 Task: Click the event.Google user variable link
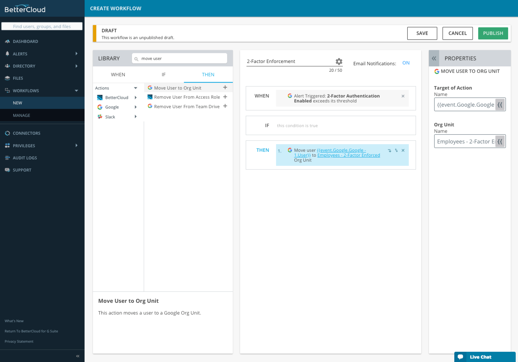341,153
